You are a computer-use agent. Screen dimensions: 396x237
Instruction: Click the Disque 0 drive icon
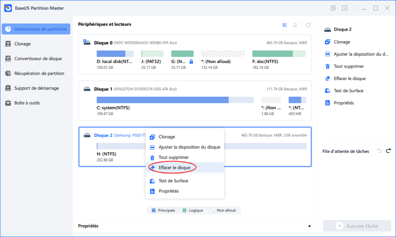87,42
